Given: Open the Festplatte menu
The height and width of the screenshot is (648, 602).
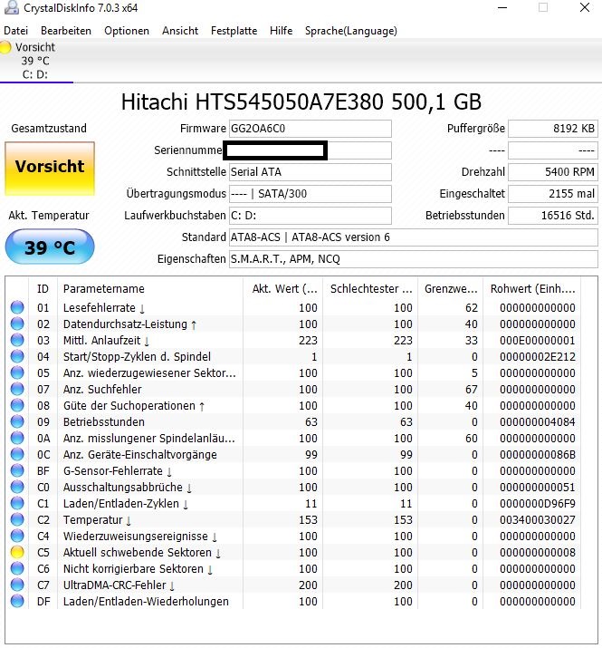Looking at the screenshot, I should (234, 31).
